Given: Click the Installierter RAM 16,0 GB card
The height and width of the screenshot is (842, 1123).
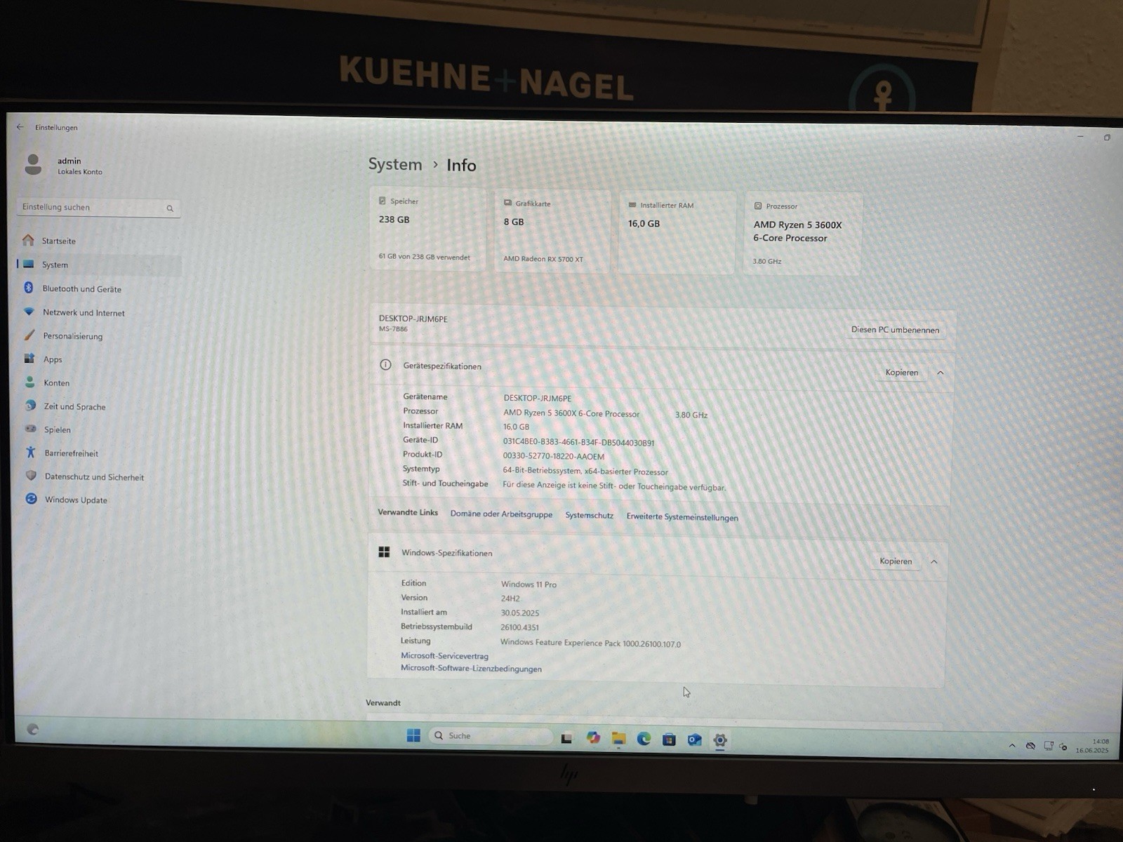Looking at the screenshot, I should (x=677, y=232).
